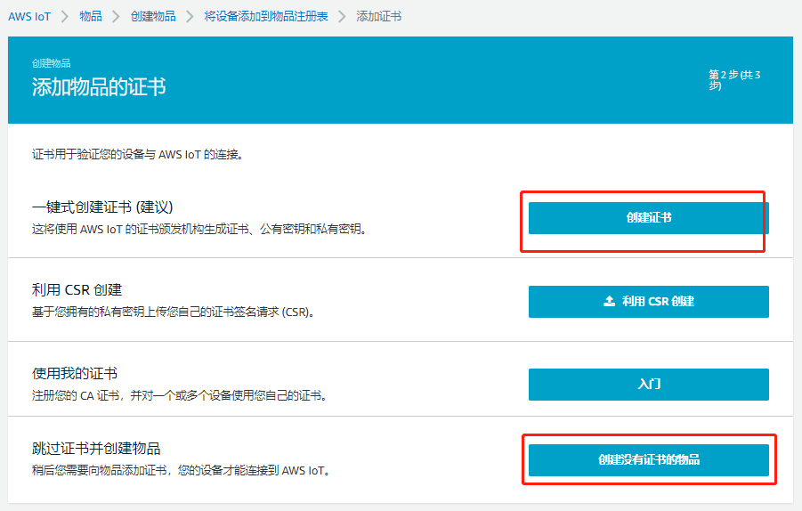
Task: Click the chevron just before 添加证书
Action: pos(342,17)
